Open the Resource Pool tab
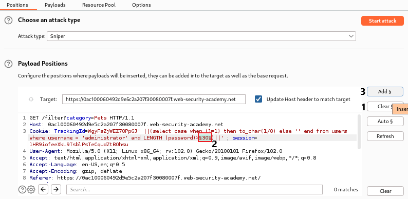 coord(99,5)
